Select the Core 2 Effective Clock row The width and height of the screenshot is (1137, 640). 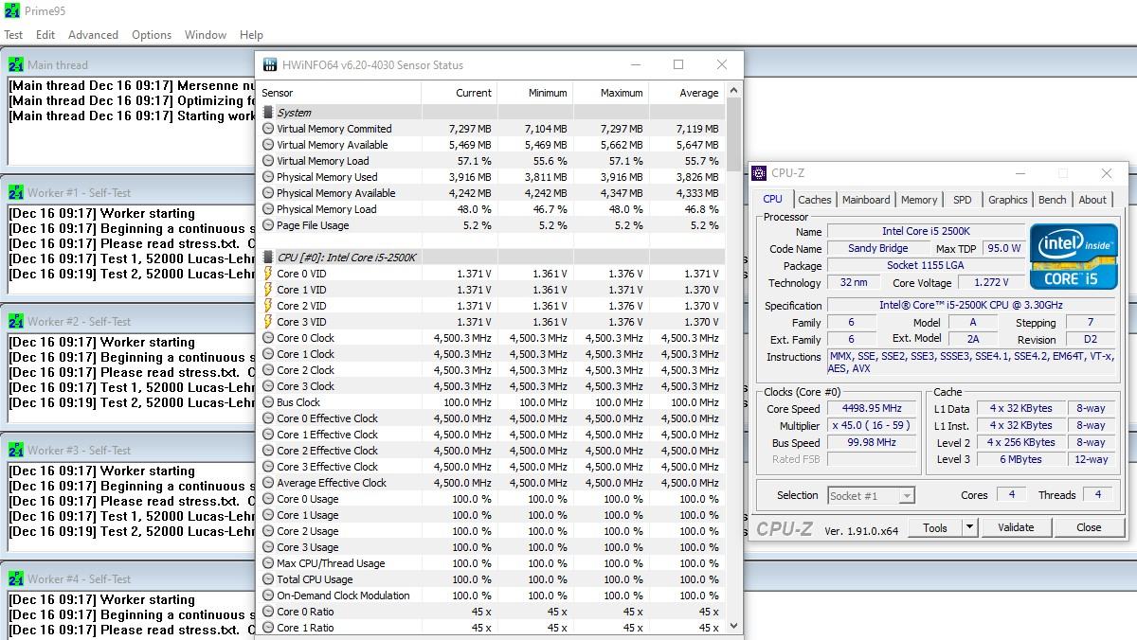491,451
